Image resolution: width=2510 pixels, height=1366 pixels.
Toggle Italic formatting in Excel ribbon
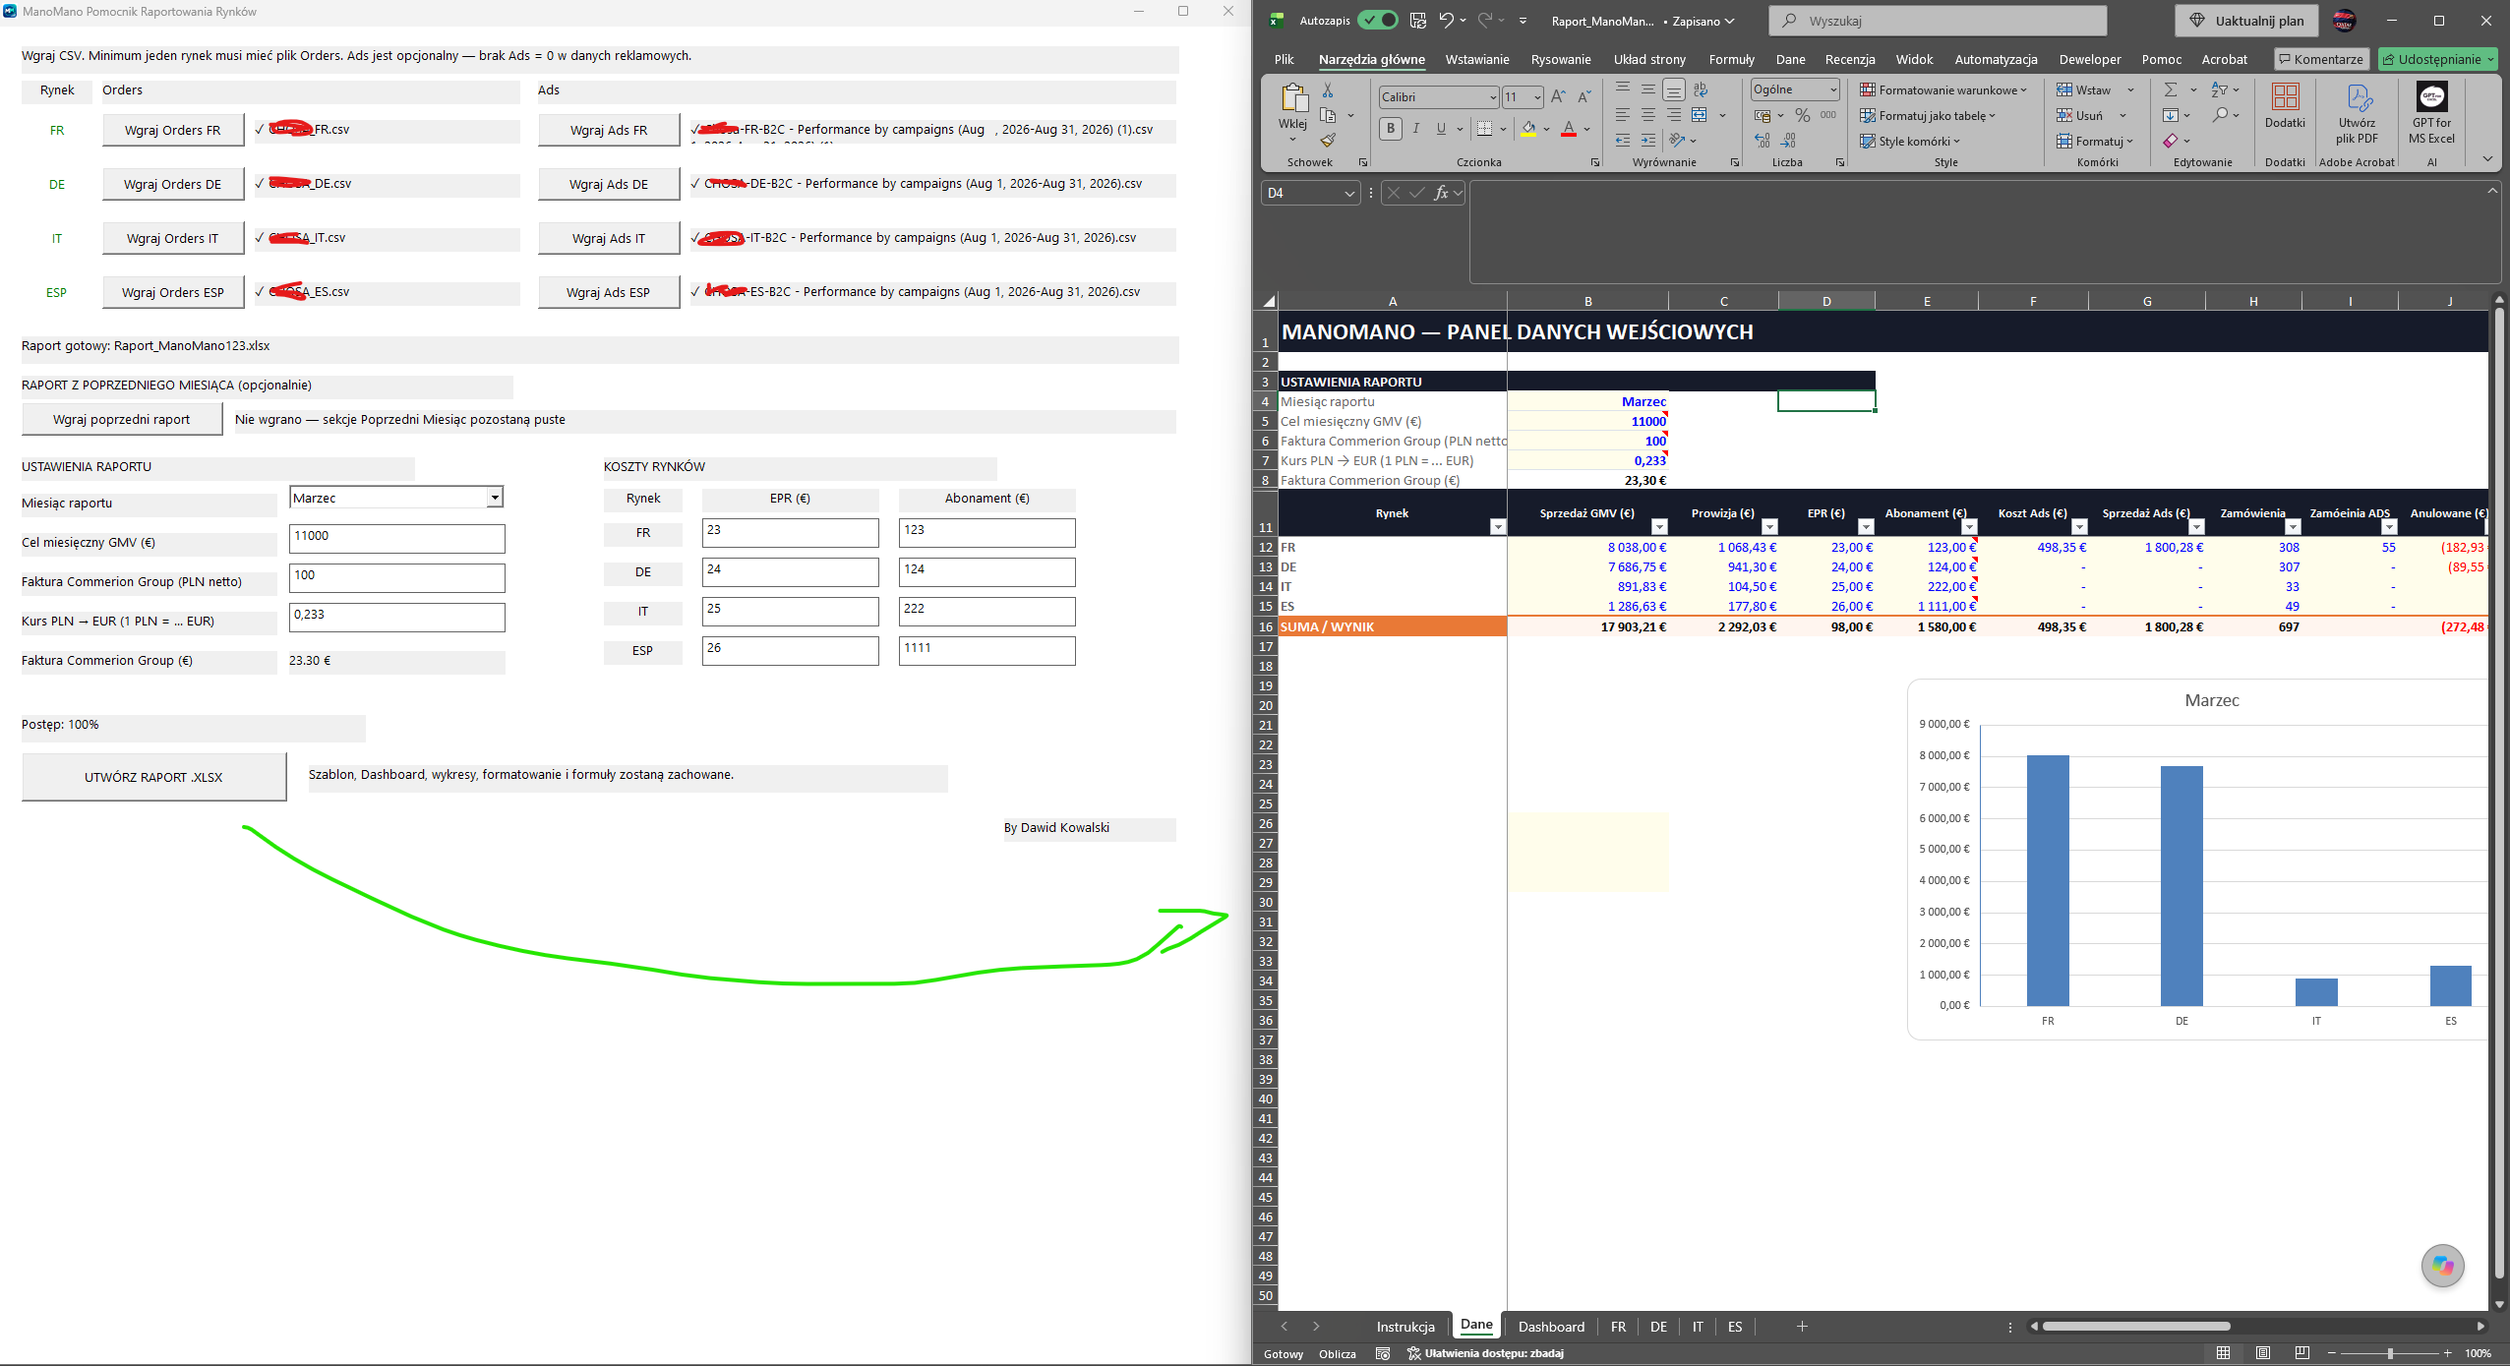(1415, 128)
